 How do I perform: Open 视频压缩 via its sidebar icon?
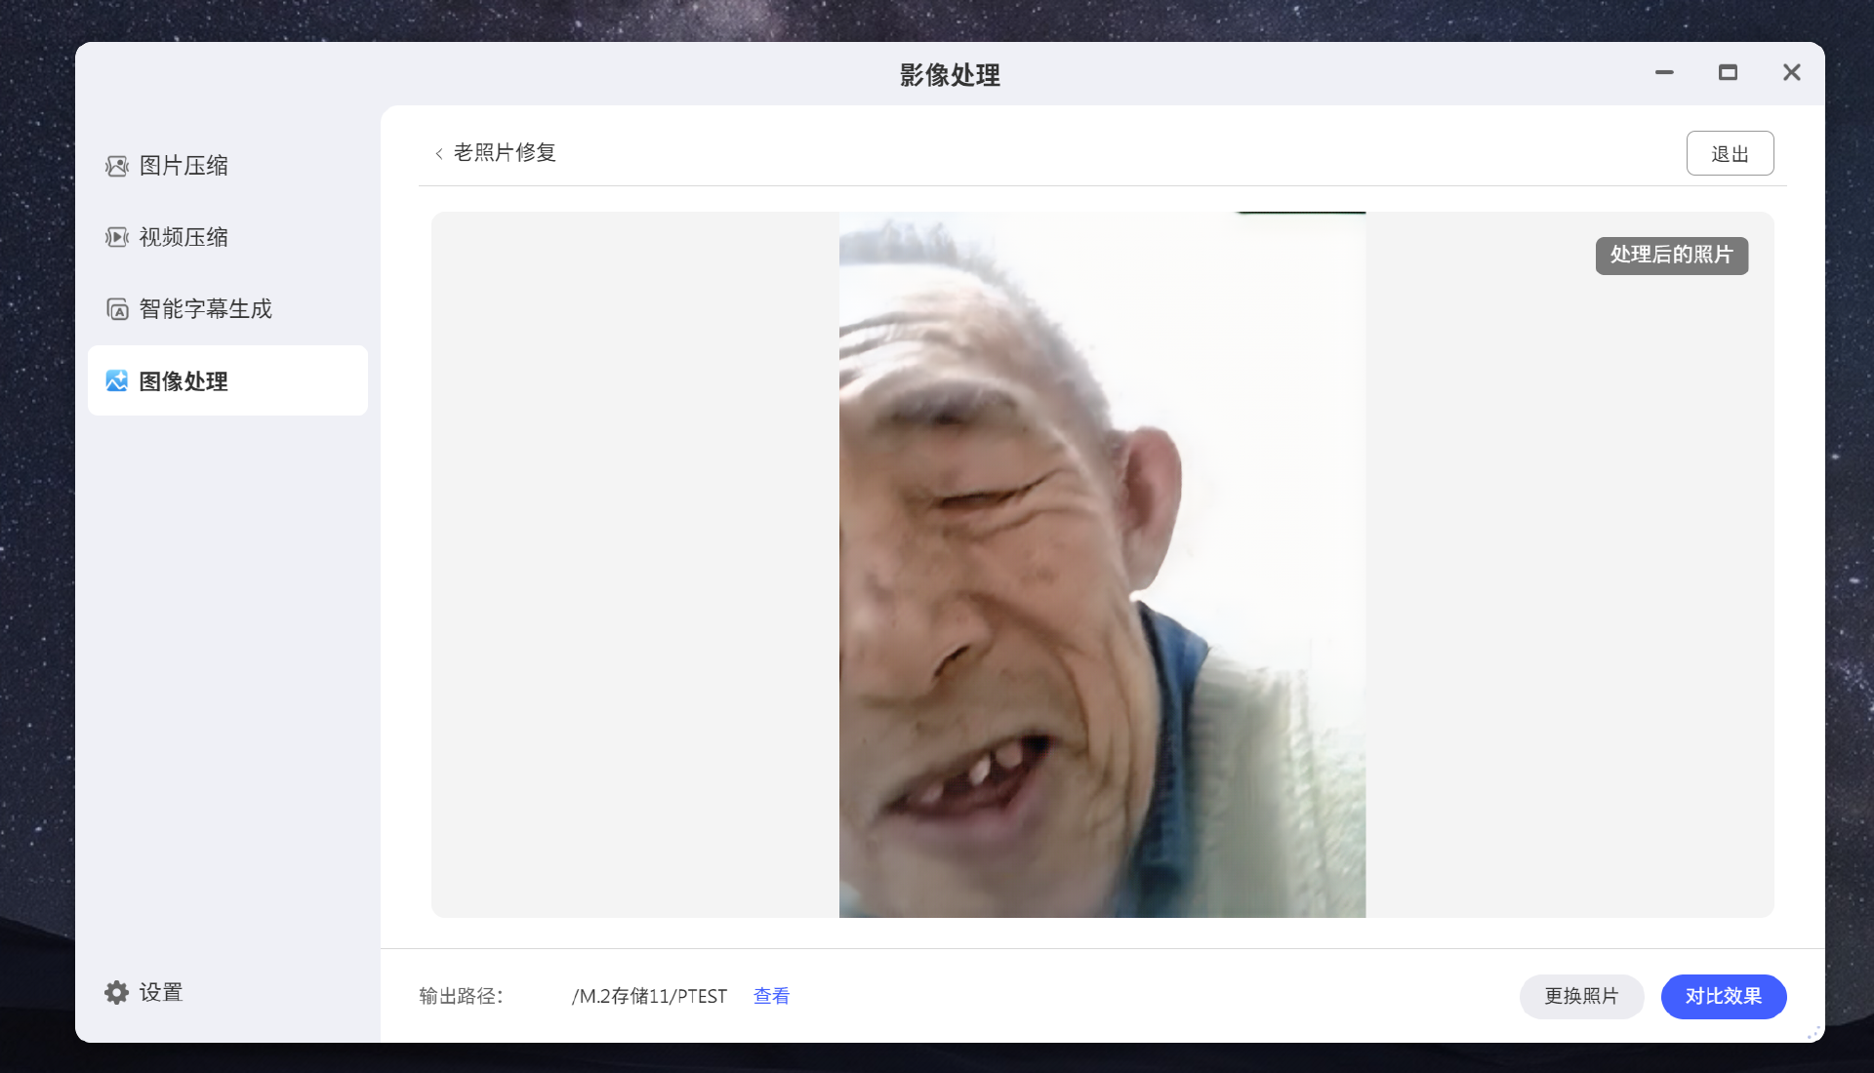117,237
